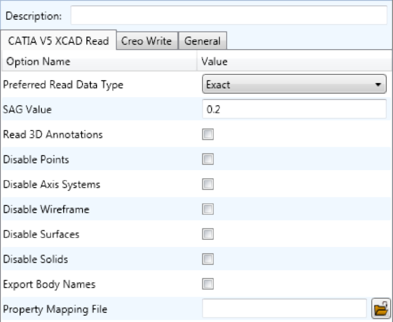Image resolution: width=393 pixels, height=322 pixels.
Task: Click the Disable Surfaces label text
Action: pyautogui.click(x=41, y=234)
